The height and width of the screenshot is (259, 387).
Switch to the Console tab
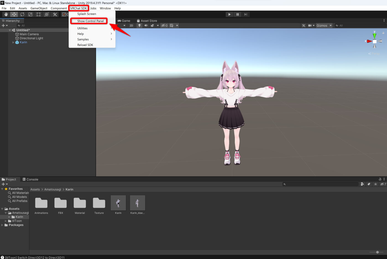click(x=30, y=179)
